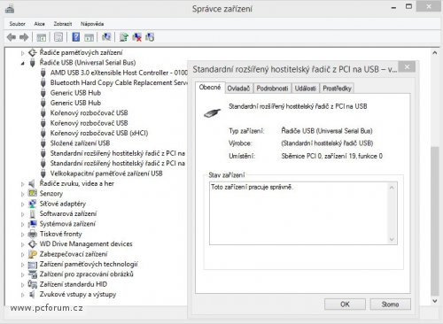
Task: Confirm the dialog with OK
Action: (x=345, y=305)
